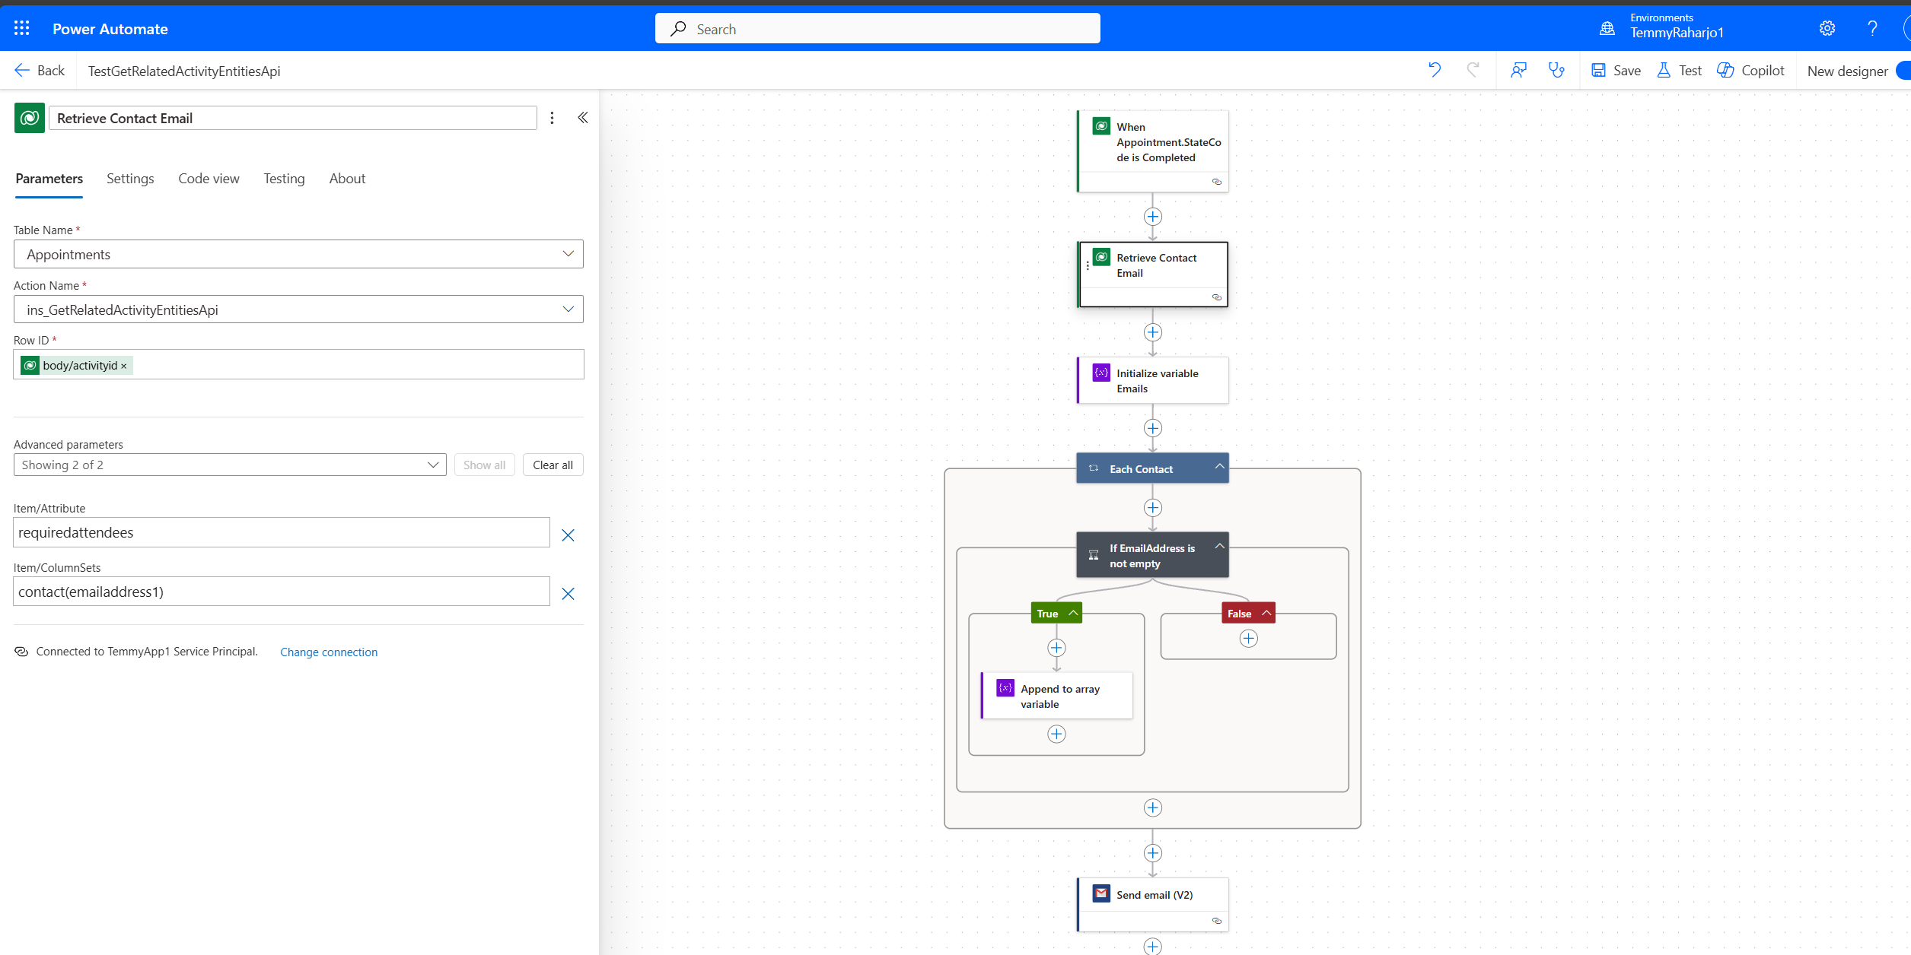Image resolution: width=1911 pixels, height=955 pixels.
Task: Switch to the Code view tab
Action: (x=209, y=179)
